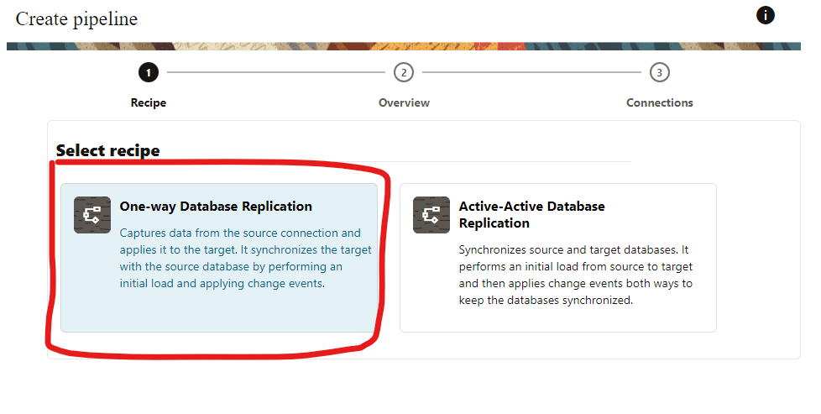This screenshot has width=821, height=414.
Task: Click the Create pipeline page title
Action: (76, 18)
